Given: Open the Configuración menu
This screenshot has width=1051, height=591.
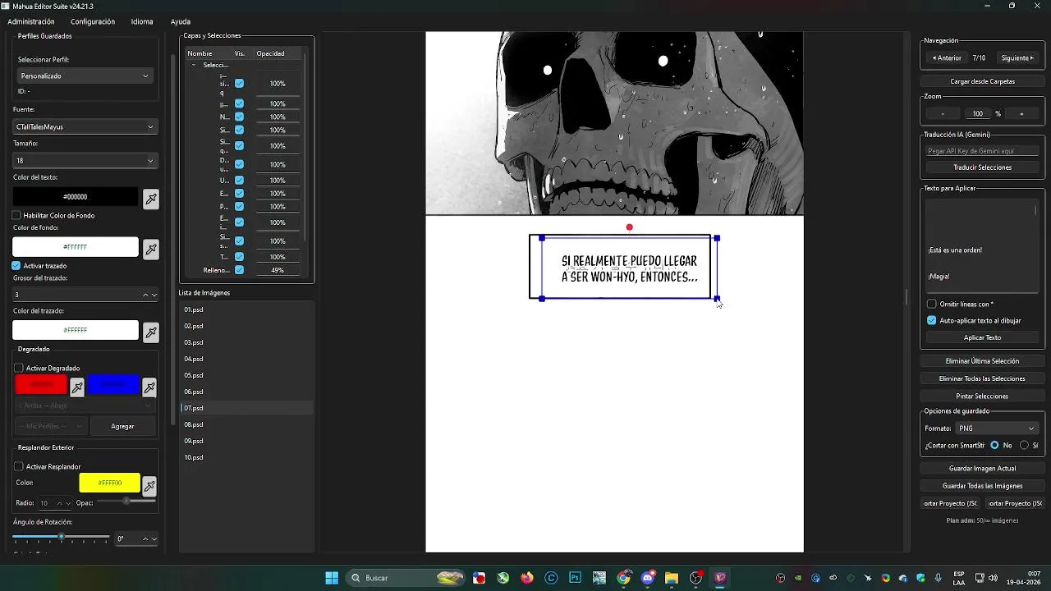Looking at the screenshot, I should point(93,21).
